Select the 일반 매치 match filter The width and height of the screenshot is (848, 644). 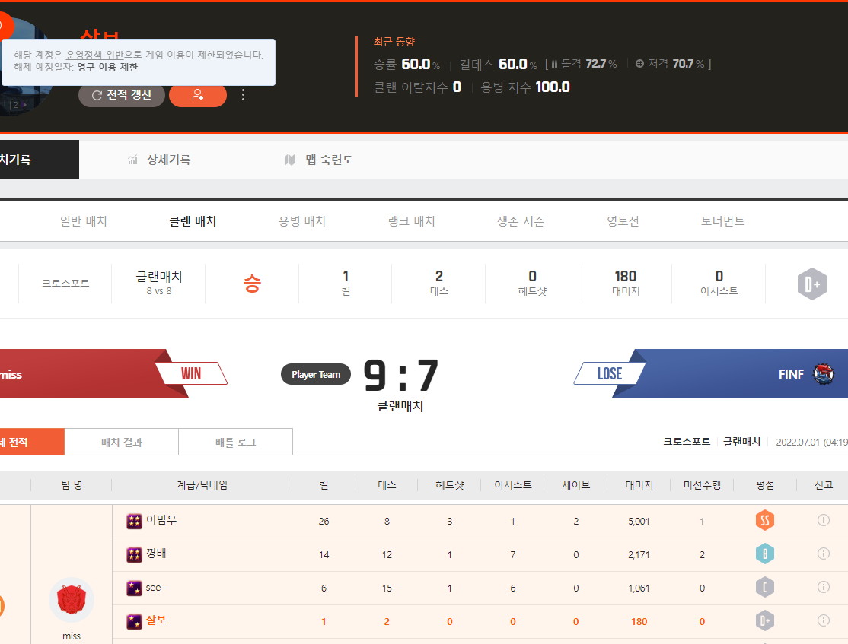pos(84,221)
